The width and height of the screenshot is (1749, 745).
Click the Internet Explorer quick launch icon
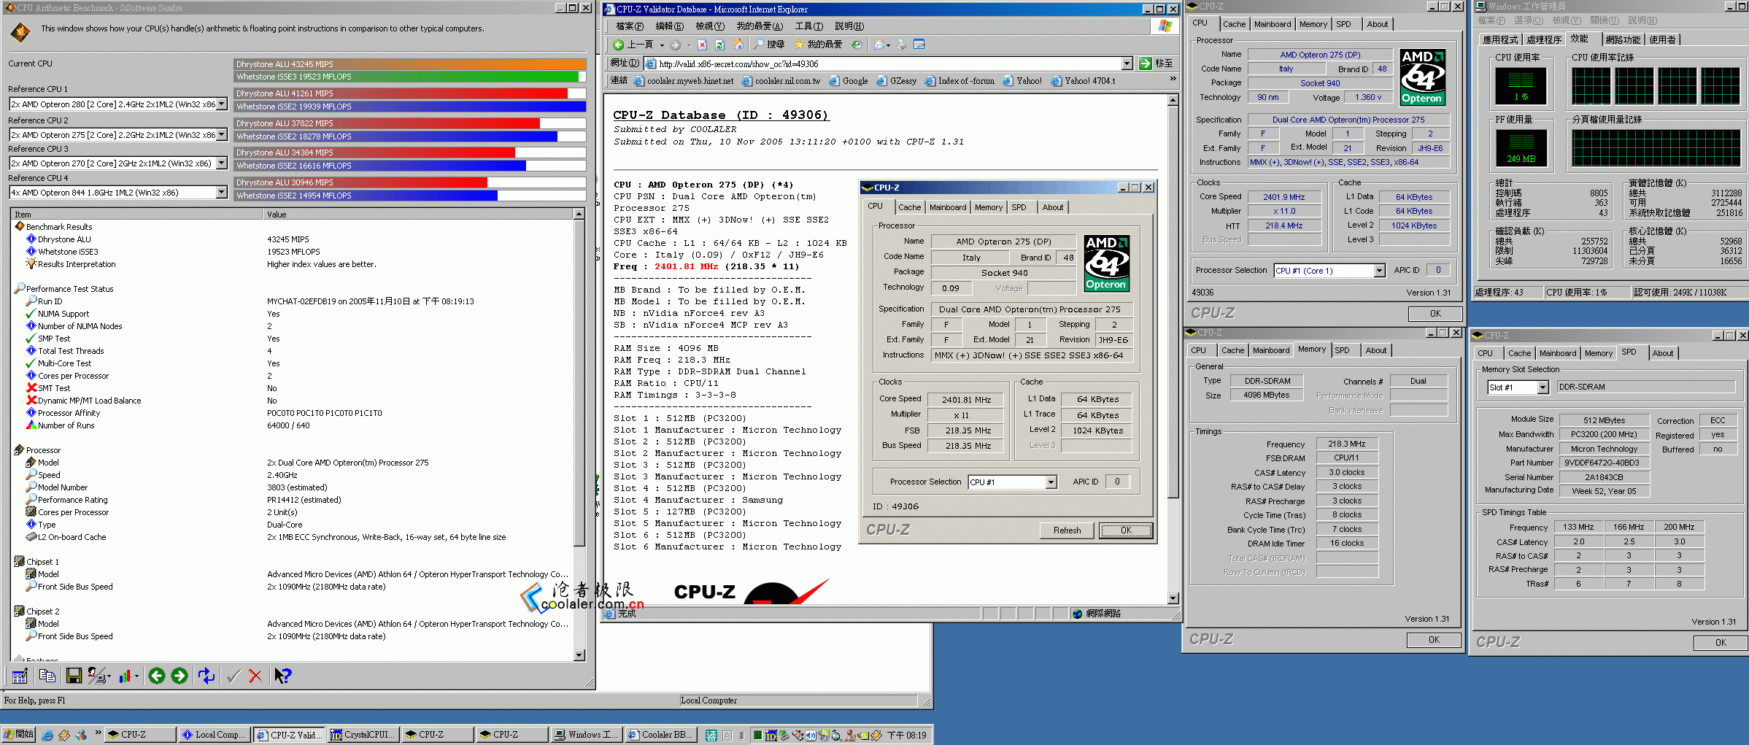click(x=47, y=735)
